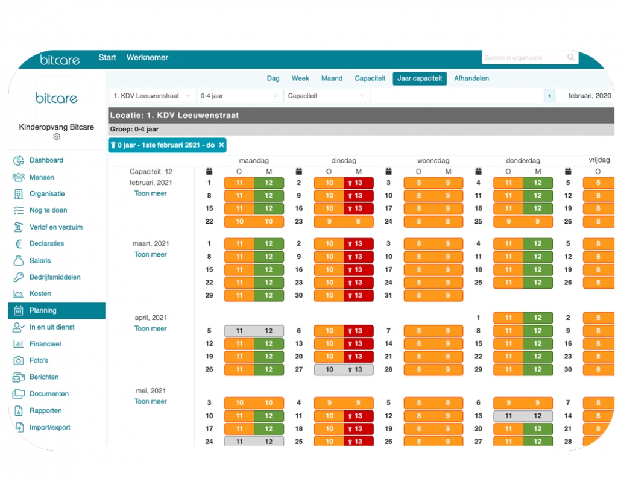
Task: Select maandag 1 februari capacity cell
Action: (254, 183)
